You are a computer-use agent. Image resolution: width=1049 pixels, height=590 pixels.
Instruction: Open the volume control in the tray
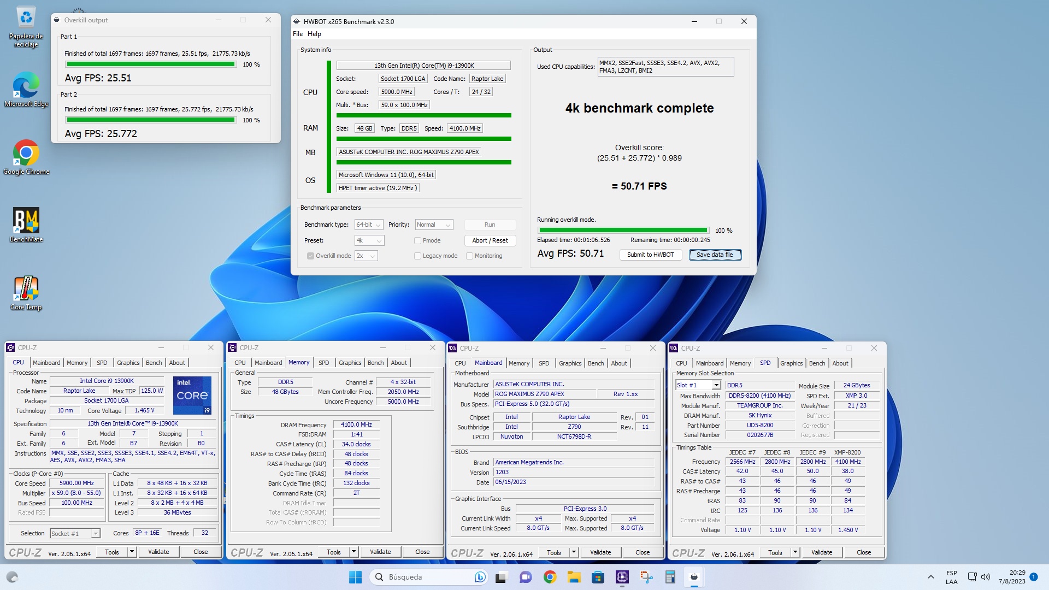point(986,577)
